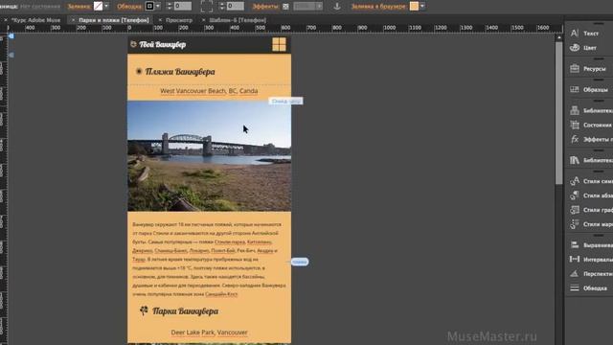This screenshot has width=613, height=345.
Task: Toggle the Эффекты checkbox icon
Action: 285,7
